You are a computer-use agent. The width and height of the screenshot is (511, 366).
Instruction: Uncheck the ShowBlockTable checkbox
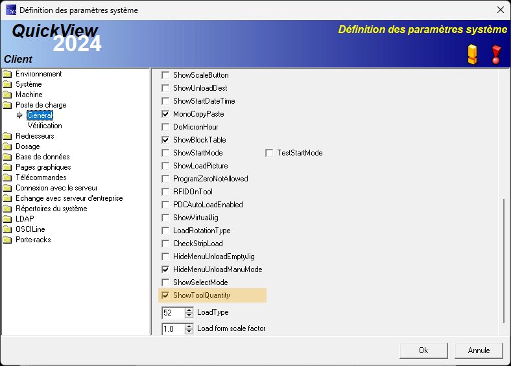[165, 140]
